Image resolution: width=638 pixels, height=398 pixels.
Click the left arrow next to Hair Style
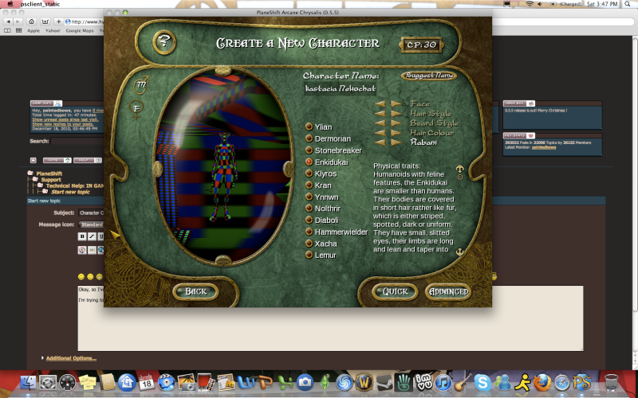coord(380,113)
